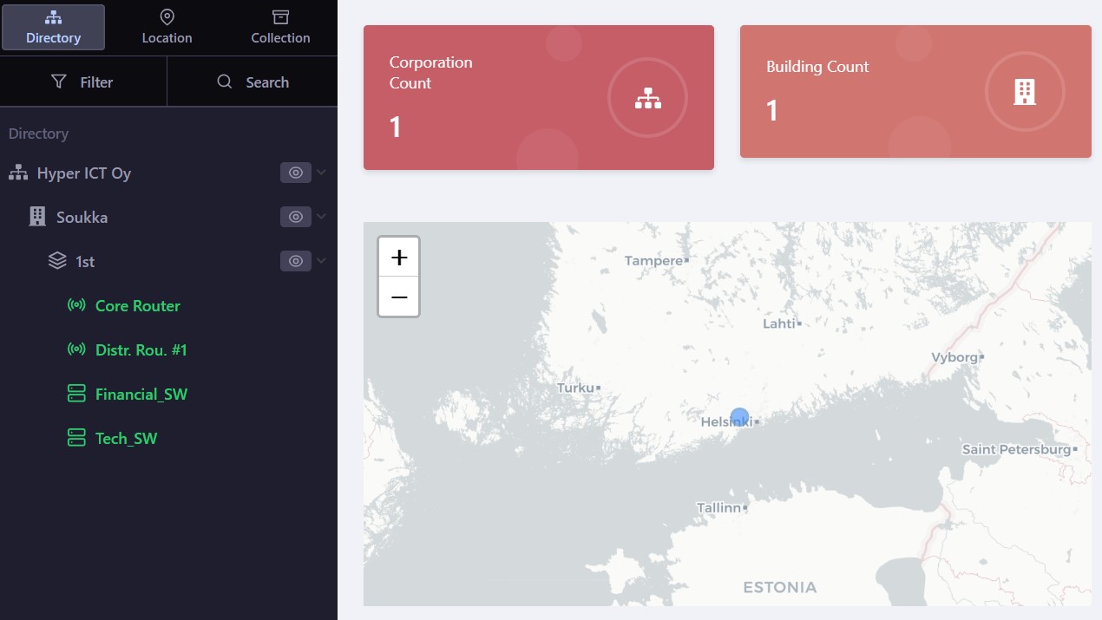Click the building icon on the Building Count card
Viewport: 1102px width, 620px height.
[x=1025, y=91]
